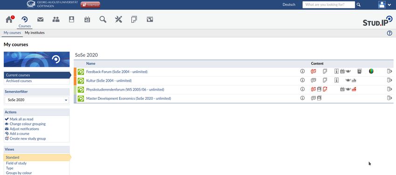The width and height of the screenshot is (396, 175).
Task: Open Feedback-Forum course link
Action: click(x=117, y=72)
